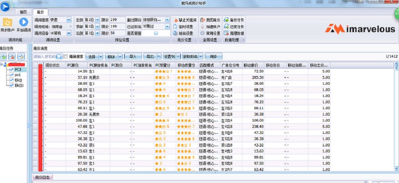Expand the 数据处理 group launcher arrow
Image resolution: width=399 pixels, height=183 pixels.
(243, 40)
